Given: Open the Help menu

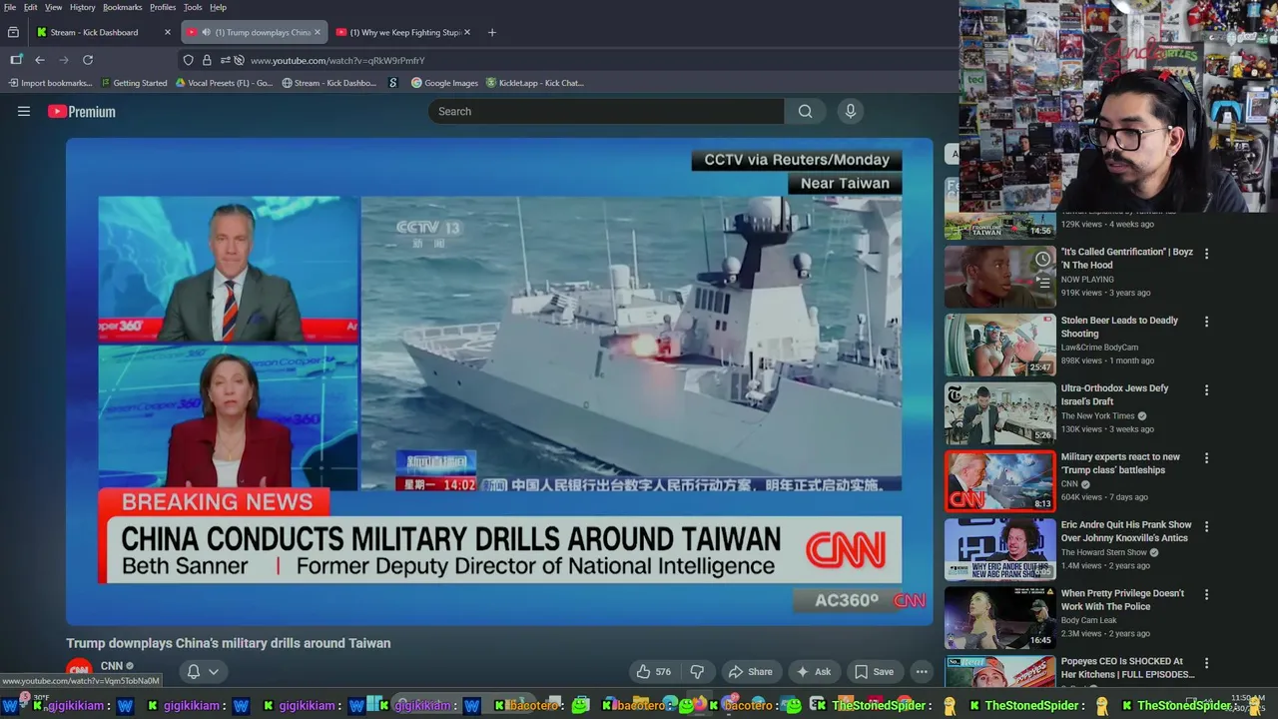Looking at the screenshot, I should coord(218,7).
